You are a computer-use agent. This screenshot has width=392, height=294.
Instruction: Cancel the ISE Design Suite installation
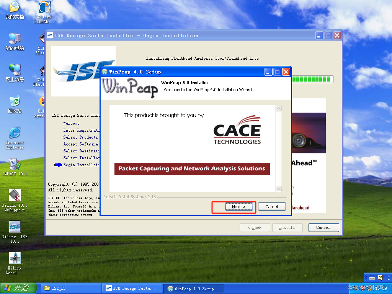coord(323,227)
